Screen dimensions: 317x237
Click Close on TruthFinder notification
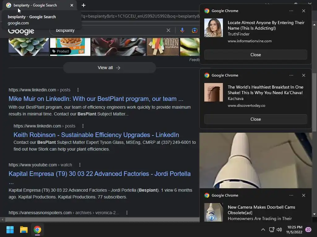(x=255, y=55)
